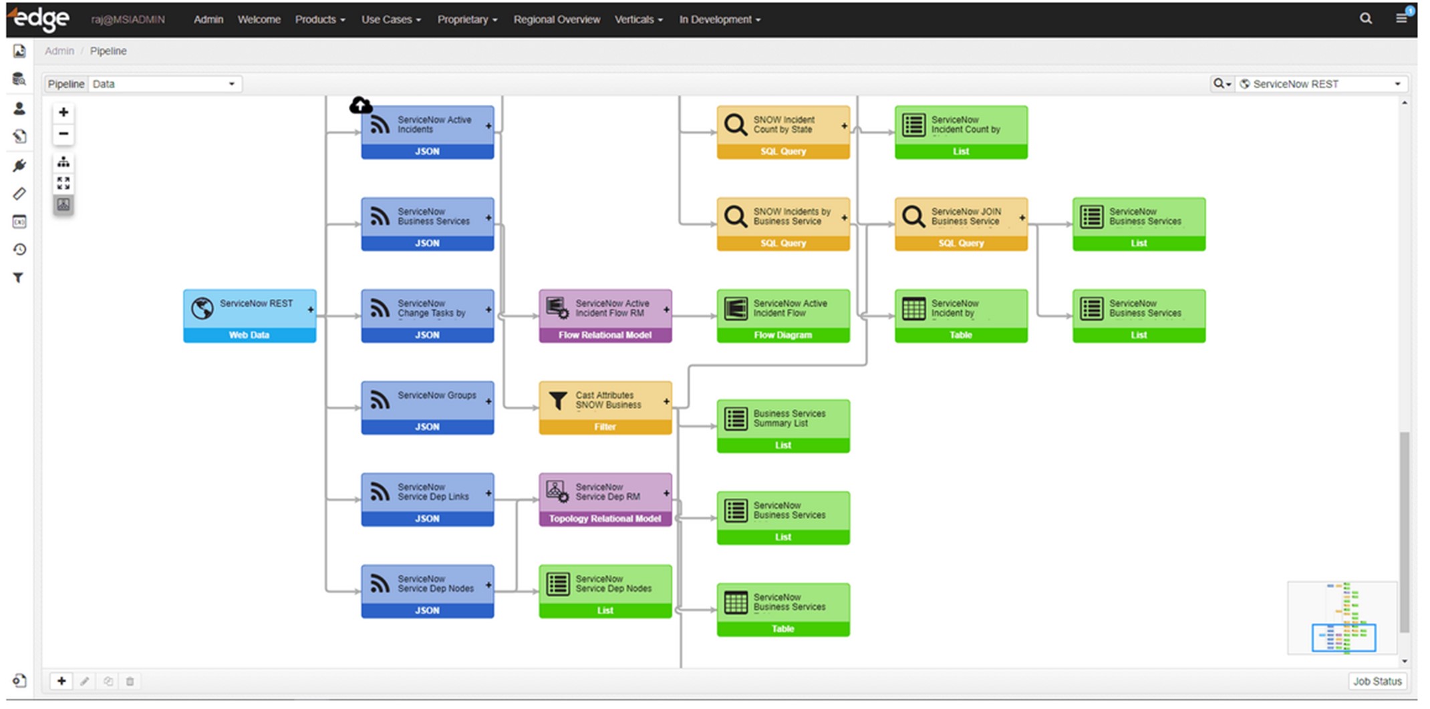This screenshot has height=709, width=1430.
Task: Click the zoom out minus button
Action: 63,134
